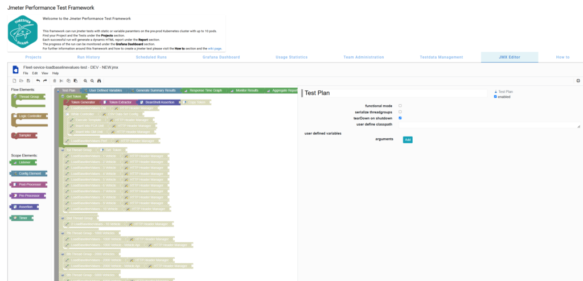Select the User Defined Variables block
This screenshot has width=583, height=281.
[x=104, y=90]
